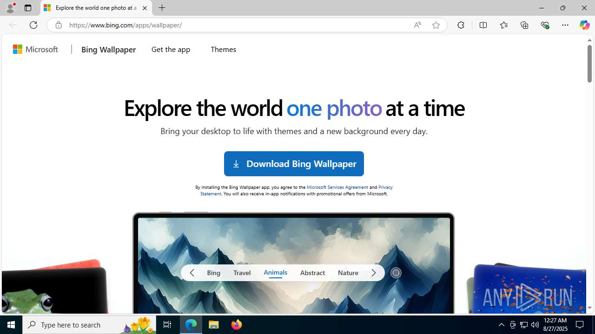Screen dimensions: 595x334
Task: Open Task View on the taskbar
Action: [x=167, y=325]
